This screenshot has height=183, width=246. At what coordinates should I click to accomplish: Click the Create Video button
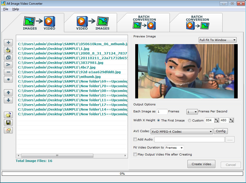pyautogui.click(x=201, y=164)
